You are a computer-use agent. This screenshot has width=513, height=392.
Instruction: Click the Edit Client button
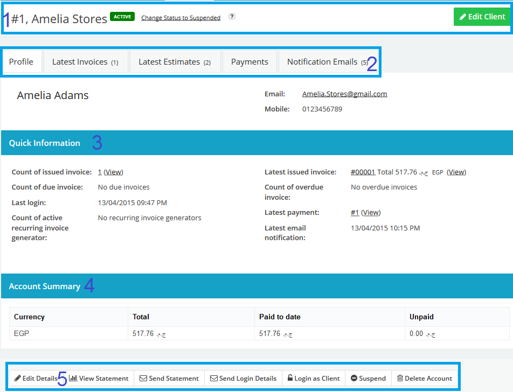coord(482,17)
